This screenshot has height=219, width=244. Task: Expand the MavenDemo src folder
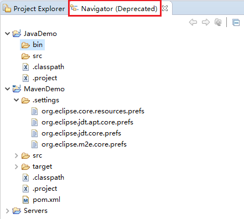[x=16, y=155]
